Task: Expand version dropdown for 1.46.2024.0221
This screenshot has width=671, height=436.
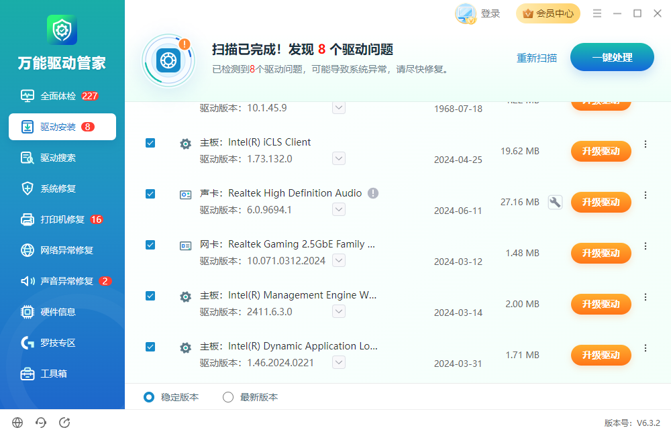Action: 339,362
